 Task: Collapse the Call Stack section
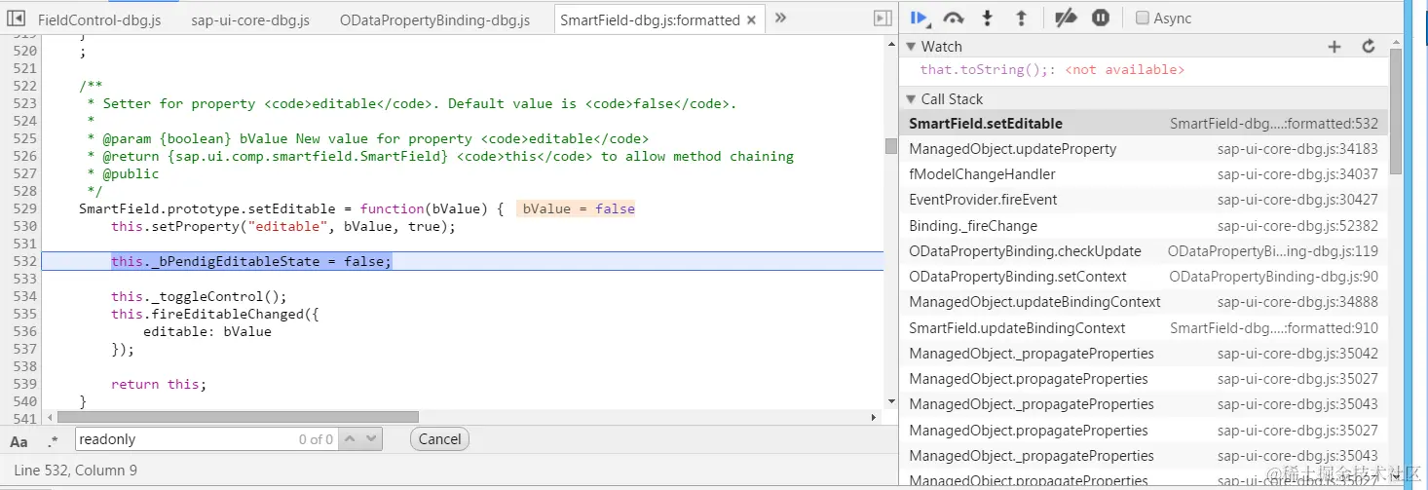[912, 98]
